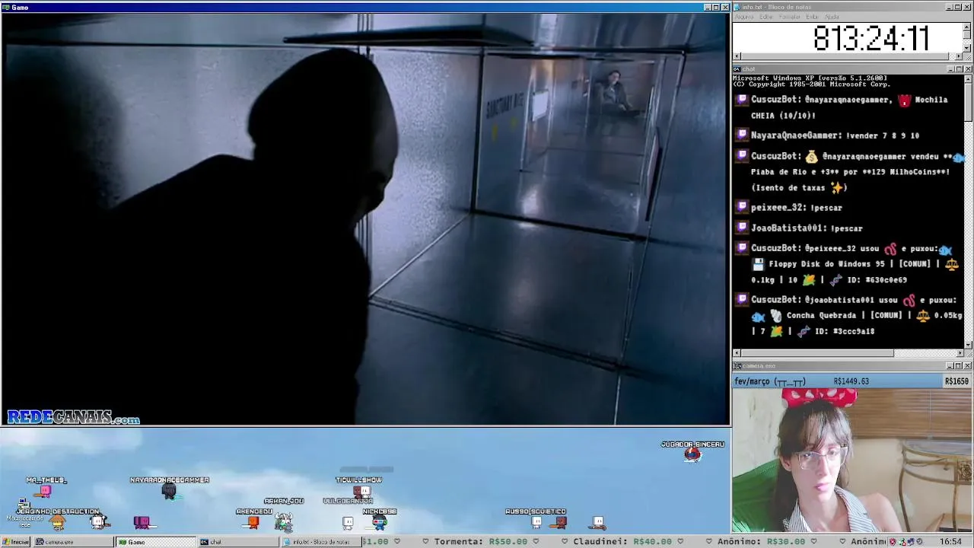The width and height of the screenshot is (974, 548).
Task: Open the Exibir menu in Bloco de notas
Action: 812,17
